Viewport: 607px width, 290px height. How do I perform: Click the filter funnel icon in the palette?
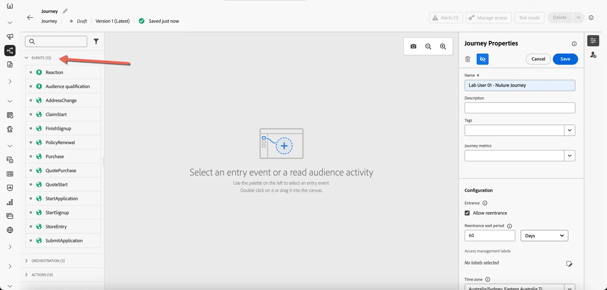[x=96, y=41]
